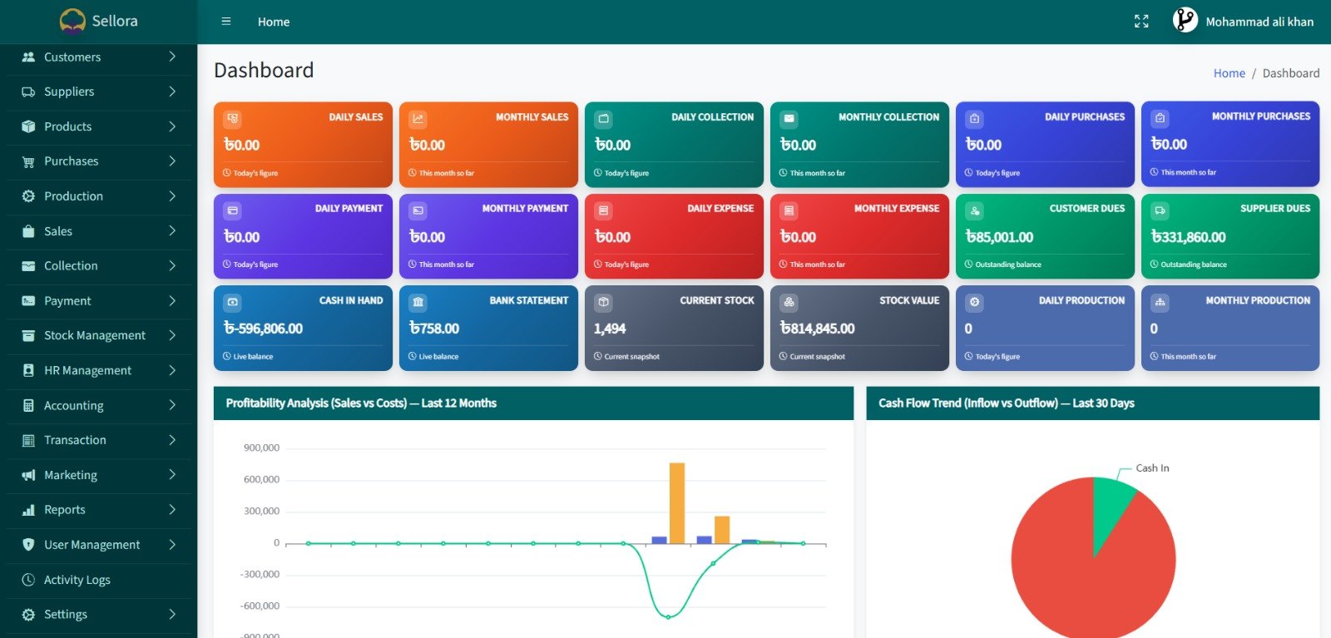Screen dimensions: 1331x638
Task: Click the Stock Management archive icon
Action: [x=28, y=335]
